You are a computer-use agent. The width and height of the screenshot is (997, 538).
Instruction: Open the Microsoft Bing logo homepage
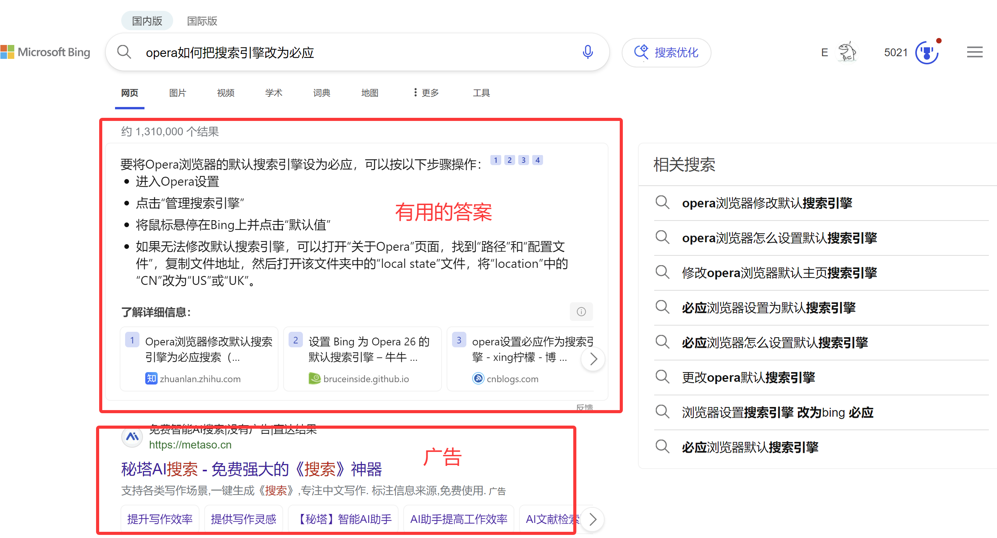pos(45,52)
